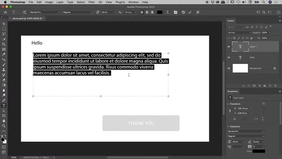Click the Properties panel scrollbar
282x159 pixels.
[x=281, y=114]
